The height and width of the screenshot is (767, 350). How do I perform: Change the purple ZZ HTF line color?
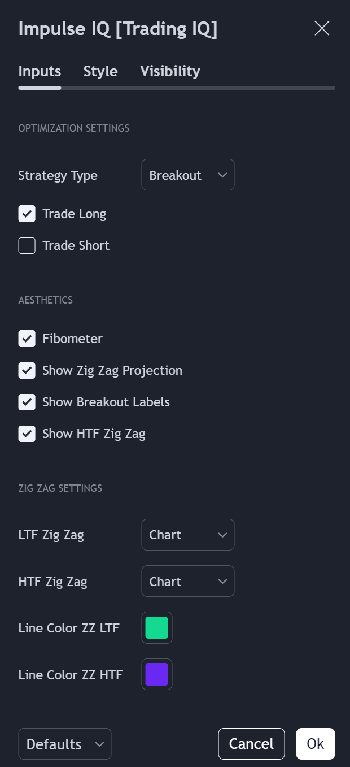[x=157, y=674]
